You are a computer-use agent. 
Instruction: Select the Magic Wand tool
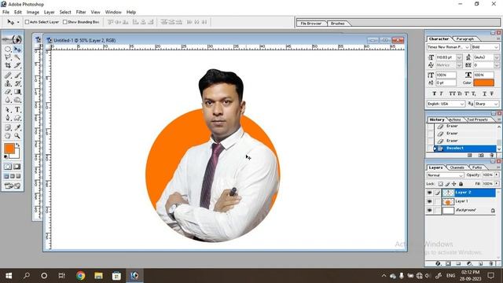click(17, 57)
